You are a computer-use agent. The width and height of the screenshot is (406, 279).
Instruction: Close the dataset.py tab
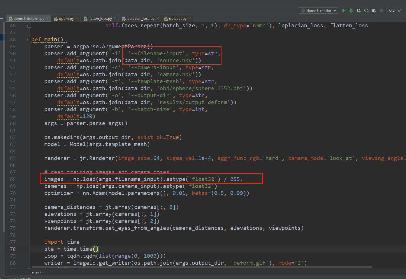pos(190,18)
